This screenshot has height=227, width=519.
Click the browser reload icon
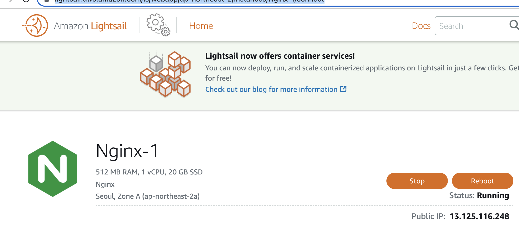tap(26, 1)
